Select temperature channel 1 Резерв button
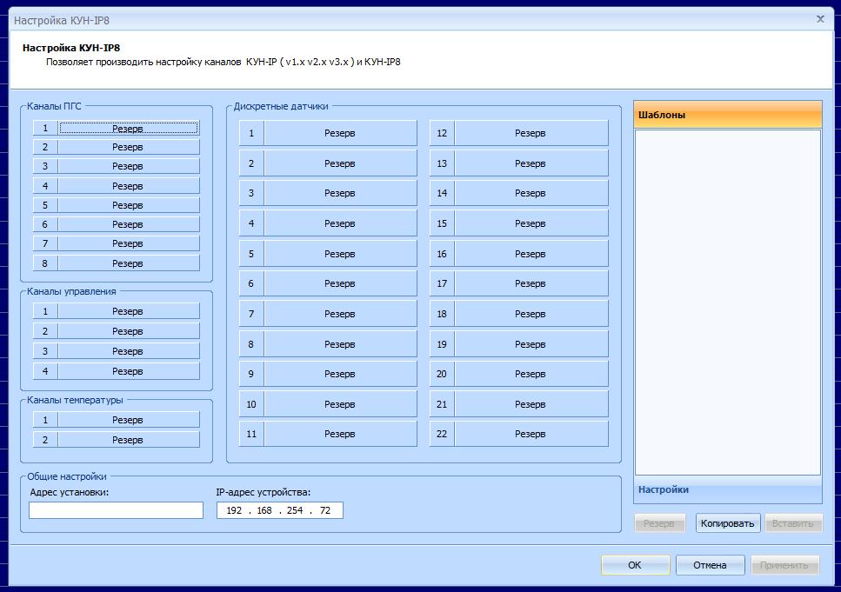 [128, 420]
